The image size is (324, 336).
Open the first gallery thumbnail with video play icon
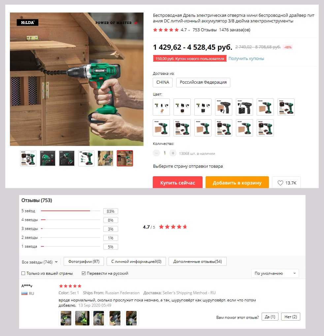coord(28,158)
